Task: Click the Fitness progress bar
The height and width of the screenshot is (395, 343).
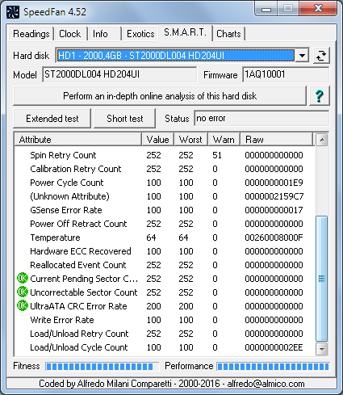Action: coord(102,366)
